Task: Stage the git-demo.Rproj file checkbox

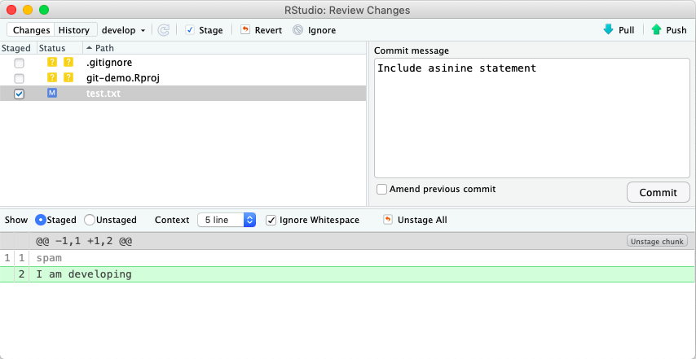Action: pyautogui.click(x=19, y=78)
